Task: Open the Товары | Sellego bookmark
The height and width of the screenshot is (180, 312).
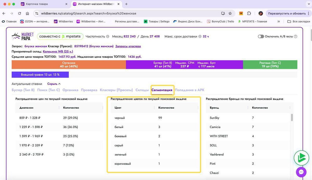Action: (x=157, y=22)
